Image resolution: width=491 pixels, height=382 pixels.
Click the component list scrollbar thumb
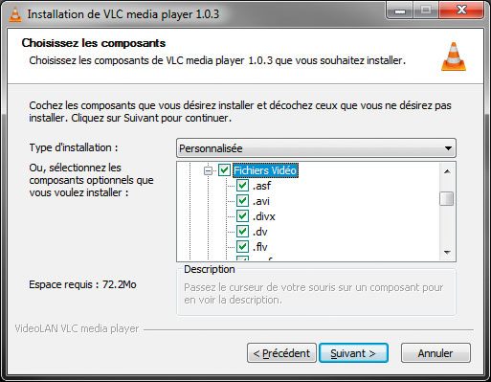click(x=447, y=199)
